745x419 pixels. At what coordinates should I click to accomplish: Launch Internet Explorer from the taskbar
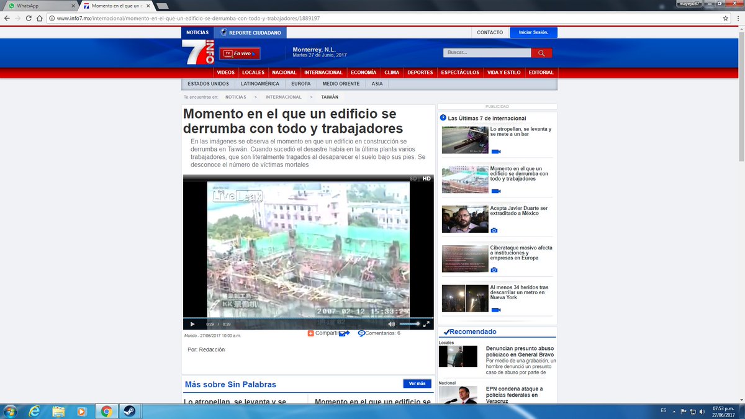(34, 411)
